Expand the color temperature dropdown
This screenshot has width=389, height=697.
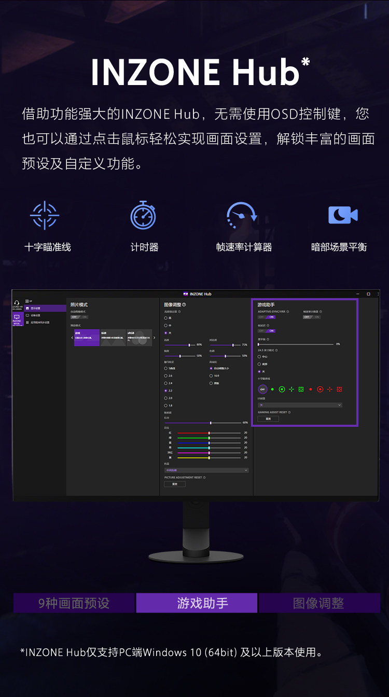206,470
